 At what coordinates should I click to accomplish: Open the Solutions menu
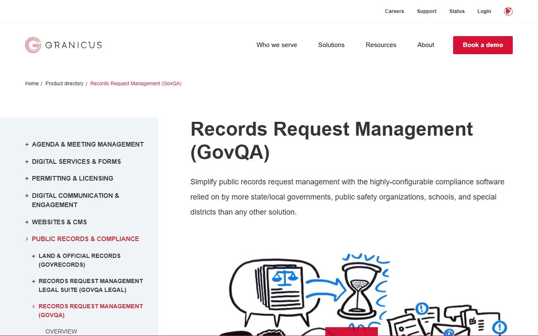pyautogui.click(x=331, y=45)
